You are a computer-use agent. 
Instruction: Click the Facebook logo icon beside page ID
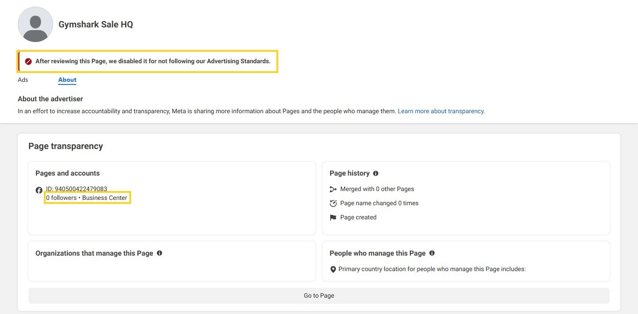pos(39,190)
